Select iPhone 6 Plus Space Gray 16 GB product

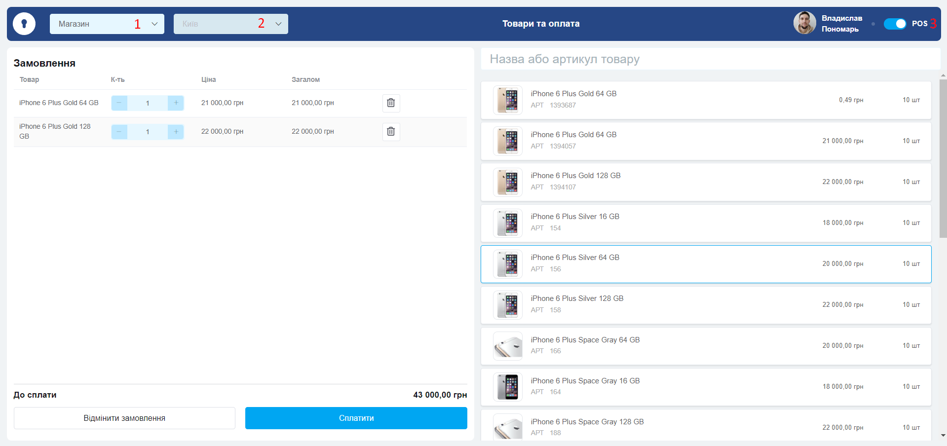coord(706,387)
